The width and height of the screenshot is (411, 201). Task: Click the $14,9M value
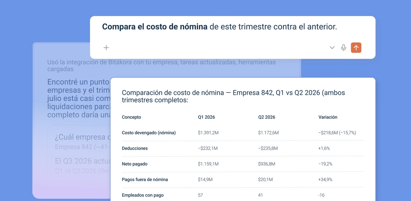pos(206,179)
